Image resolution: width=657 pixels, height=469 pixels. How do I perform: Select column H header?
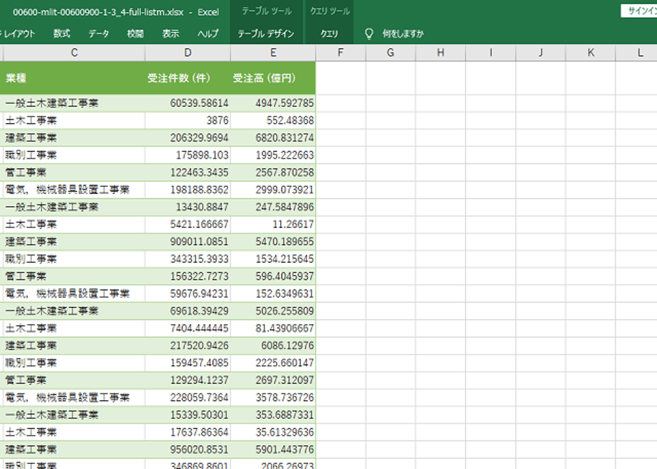(440, 53)
